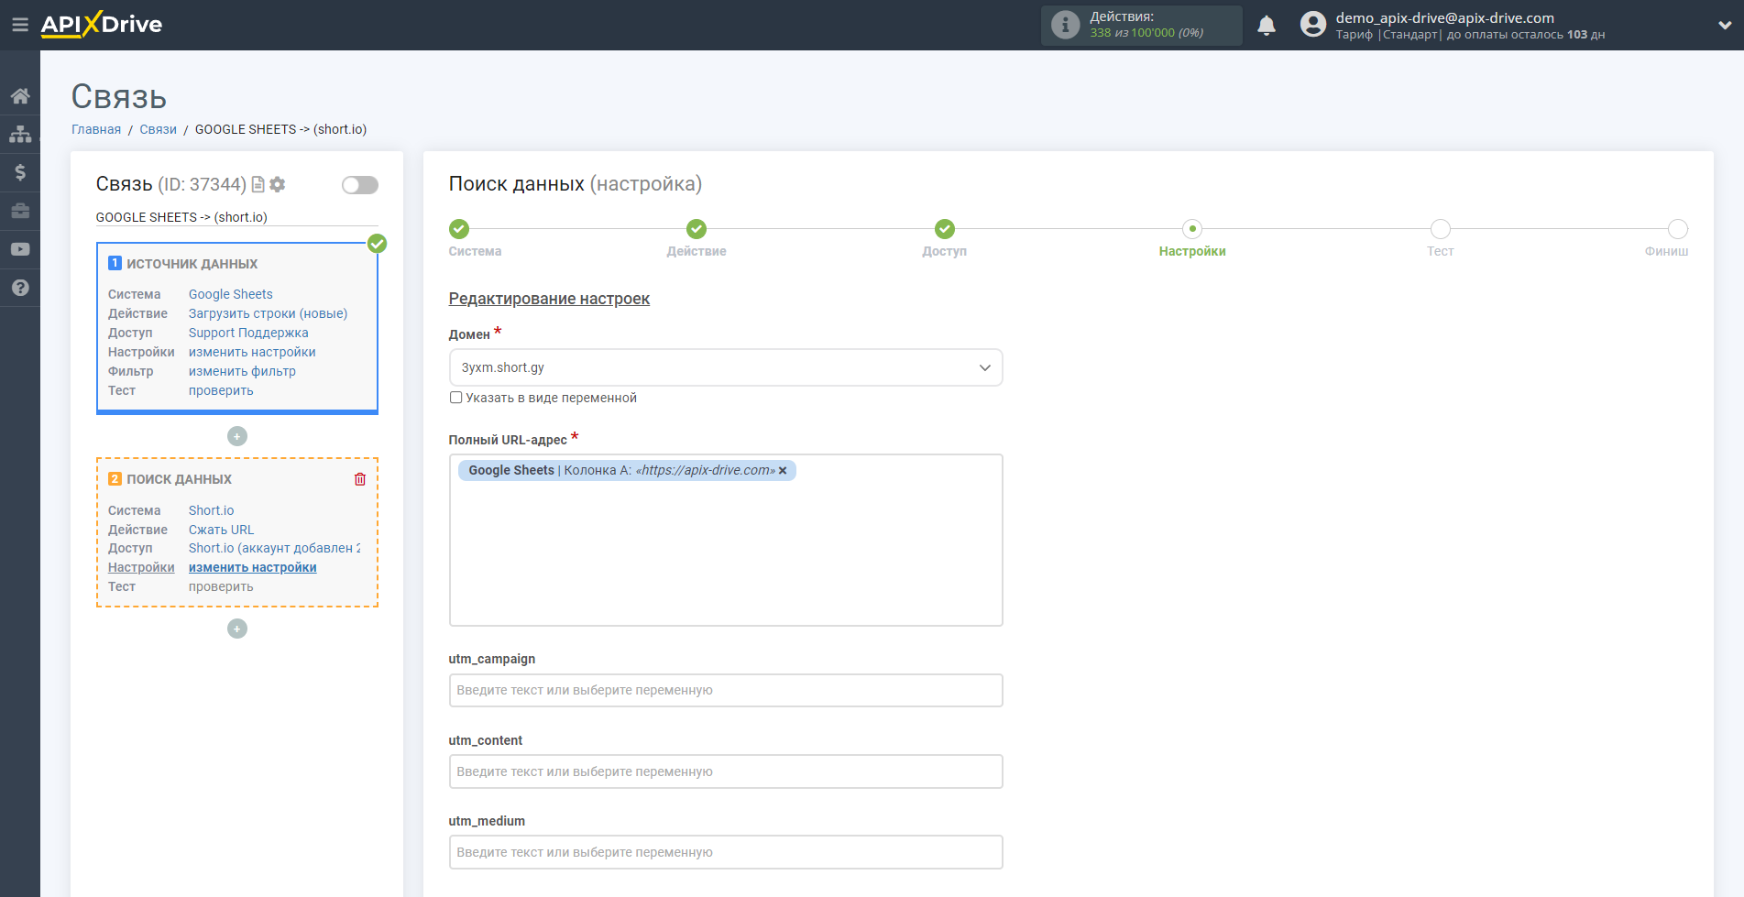1744x897 pixels.
Task: Open Google Sheets system link
Action: [231, 294]
